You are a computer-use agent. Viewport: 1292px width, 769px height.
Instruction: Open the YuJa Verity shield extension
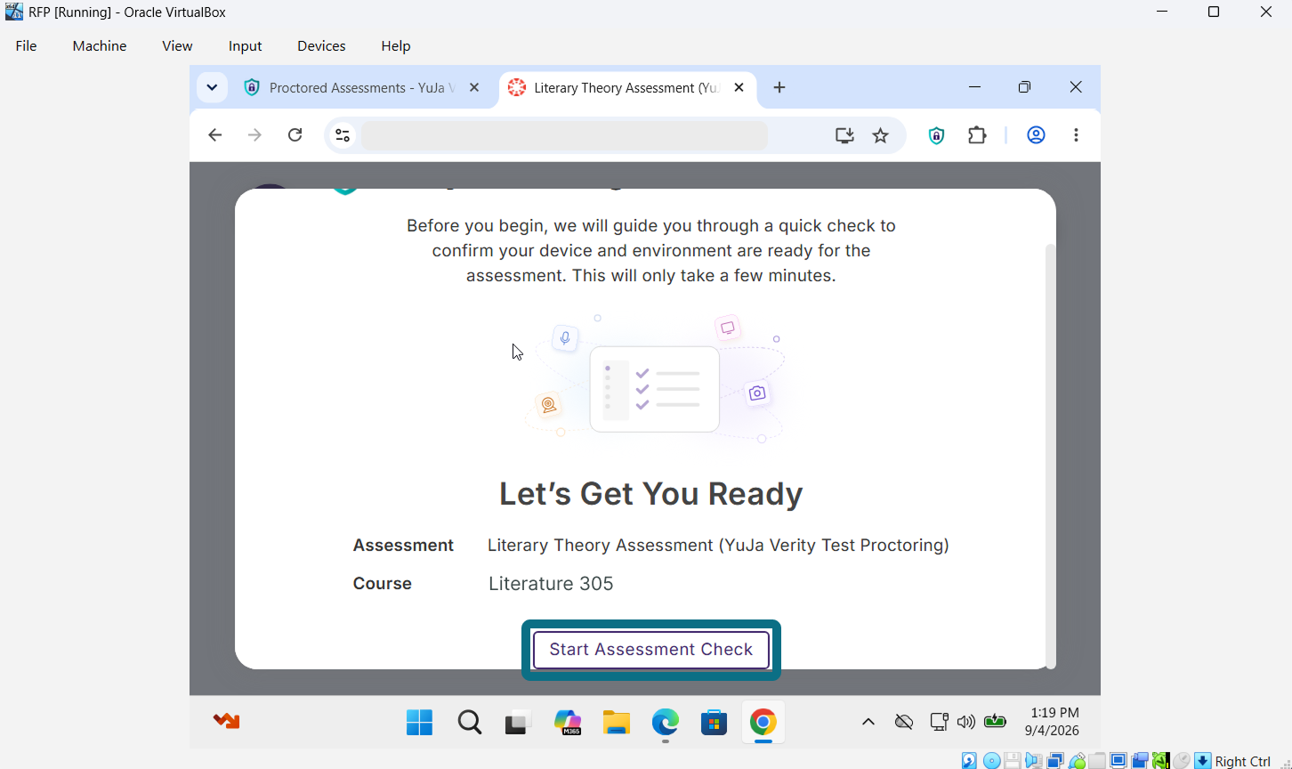tap(936, 135)
